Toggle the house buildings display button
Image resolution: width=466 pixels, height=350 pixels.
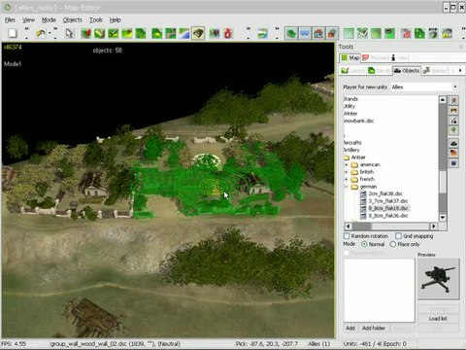[318, 33]
